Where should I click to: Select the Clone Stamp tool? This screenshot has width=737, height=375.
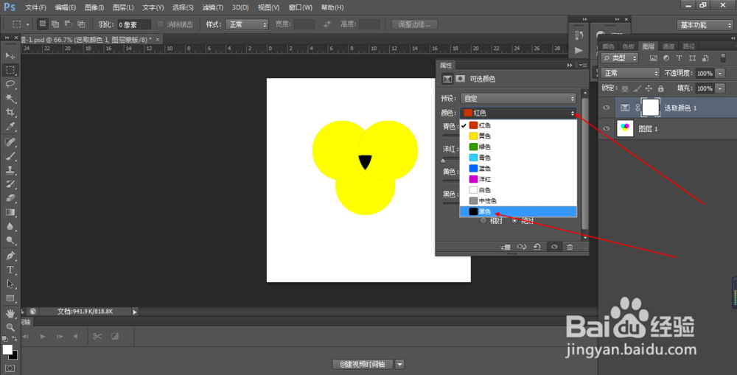point(10,170)
